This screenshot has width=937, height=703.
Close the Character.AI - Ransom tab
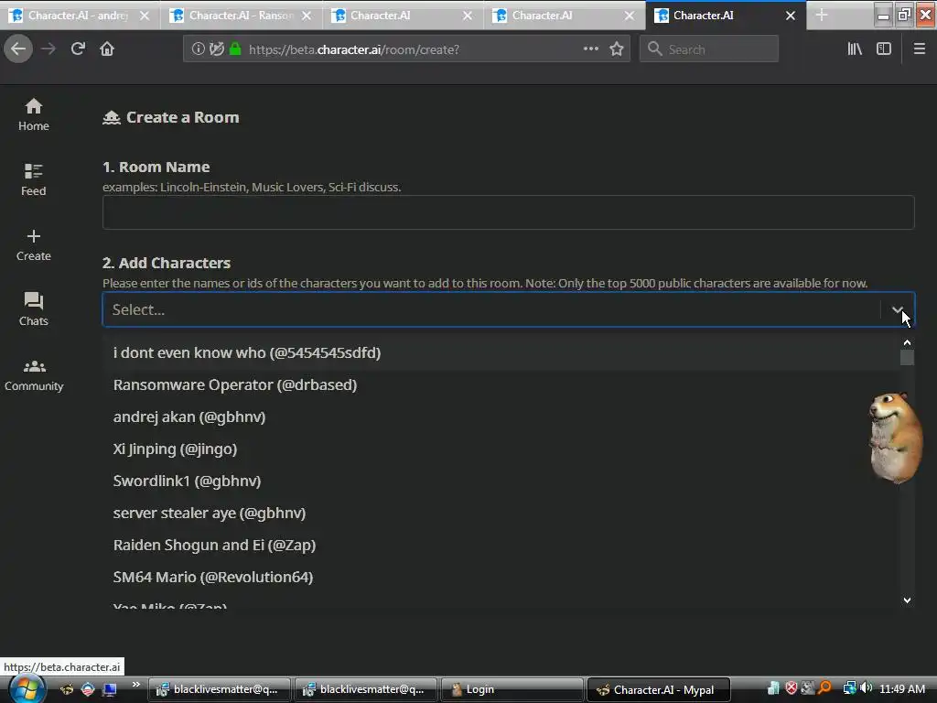pyautogui.click(x=307, y=16)
